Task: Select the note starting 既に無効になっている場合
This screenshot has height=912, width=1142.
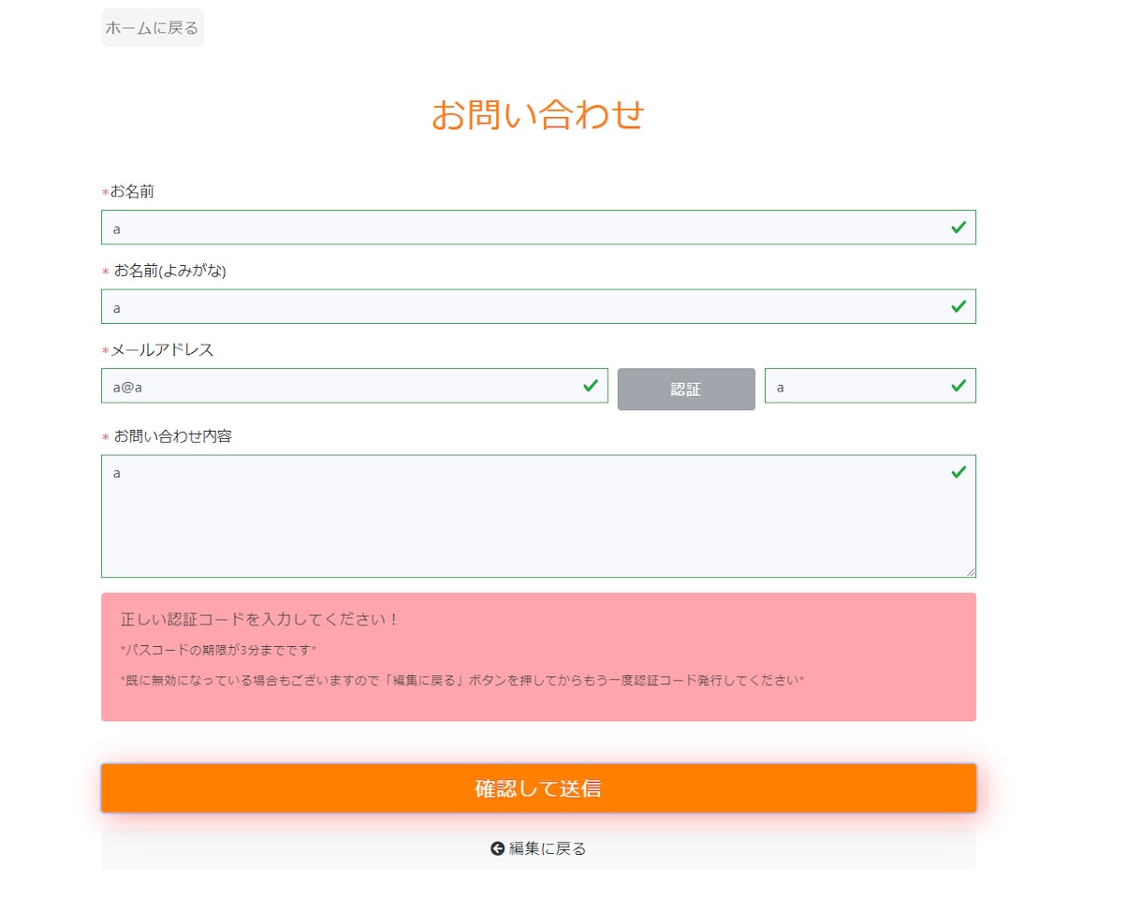Action: coord(462,681)
